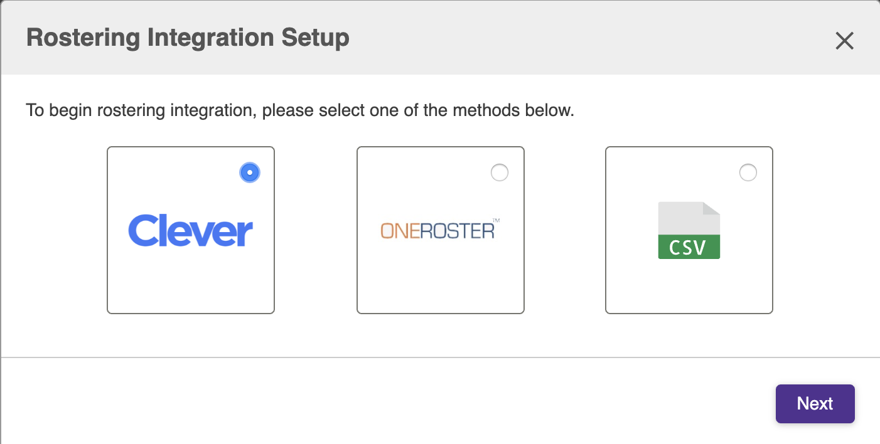Click the folded corner of the CSV file icon
Screen dimensions: 880x444
pos(712,209)
